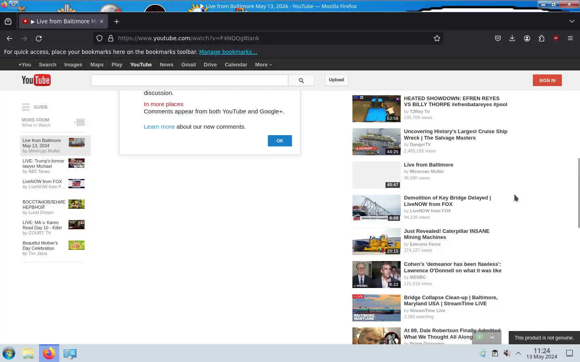Open the tracking protection shield icon

point(99,38)
